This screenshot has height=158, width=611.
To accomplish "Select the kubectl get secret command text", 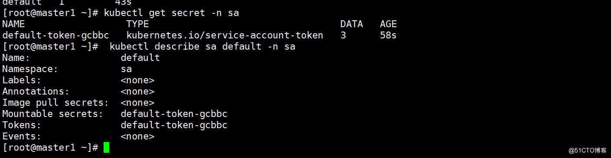I will pyautogui.click(x=171, y=13).
